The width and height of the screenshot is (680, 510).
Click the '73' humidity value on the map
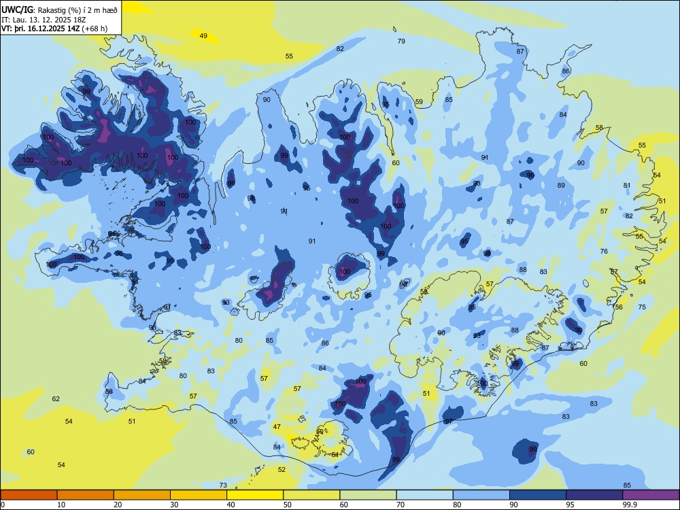tap(223, 486)
